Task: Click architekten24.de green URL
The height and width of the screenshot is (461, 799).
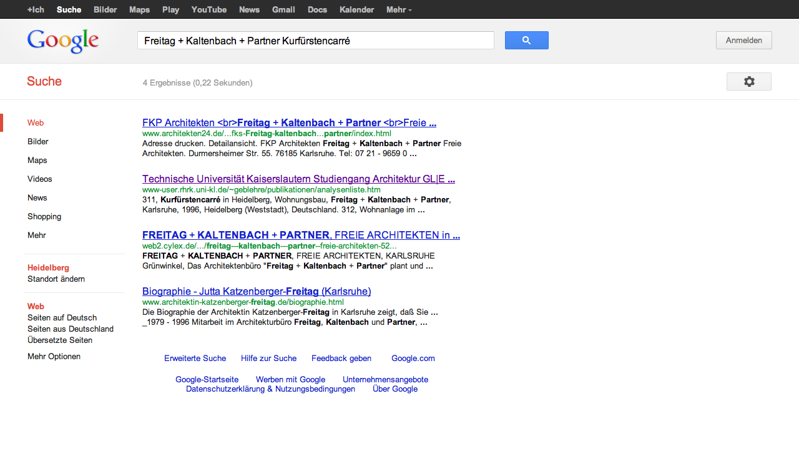Action: click(x=267, y=134)
